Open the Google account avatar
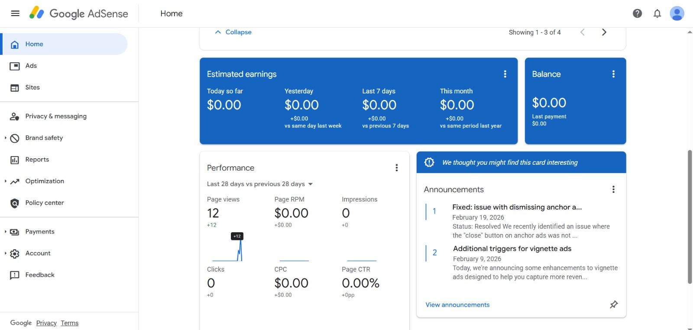Viewport: 693px width, 330px height. click(x=677, y=13)
